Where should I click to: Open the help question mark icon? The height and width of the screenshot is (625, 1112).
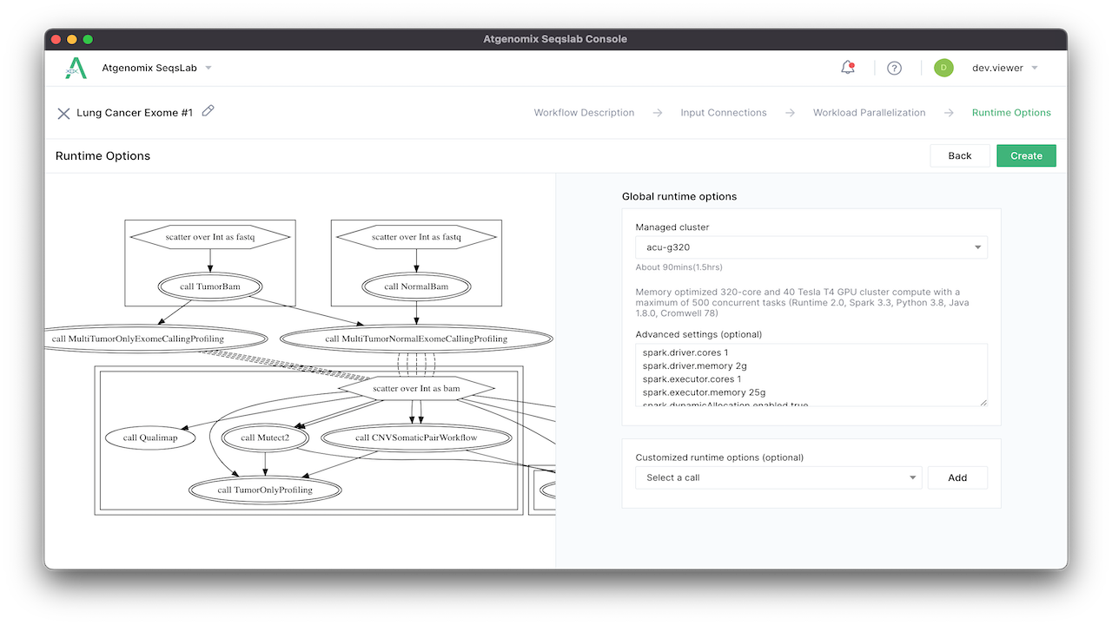(894, 68)
